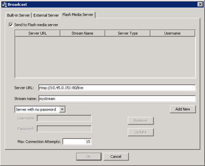Viewport: 205px width, 166px height.
Task: Click the Broadcast application icon in title bar
Action: point(4,4)
